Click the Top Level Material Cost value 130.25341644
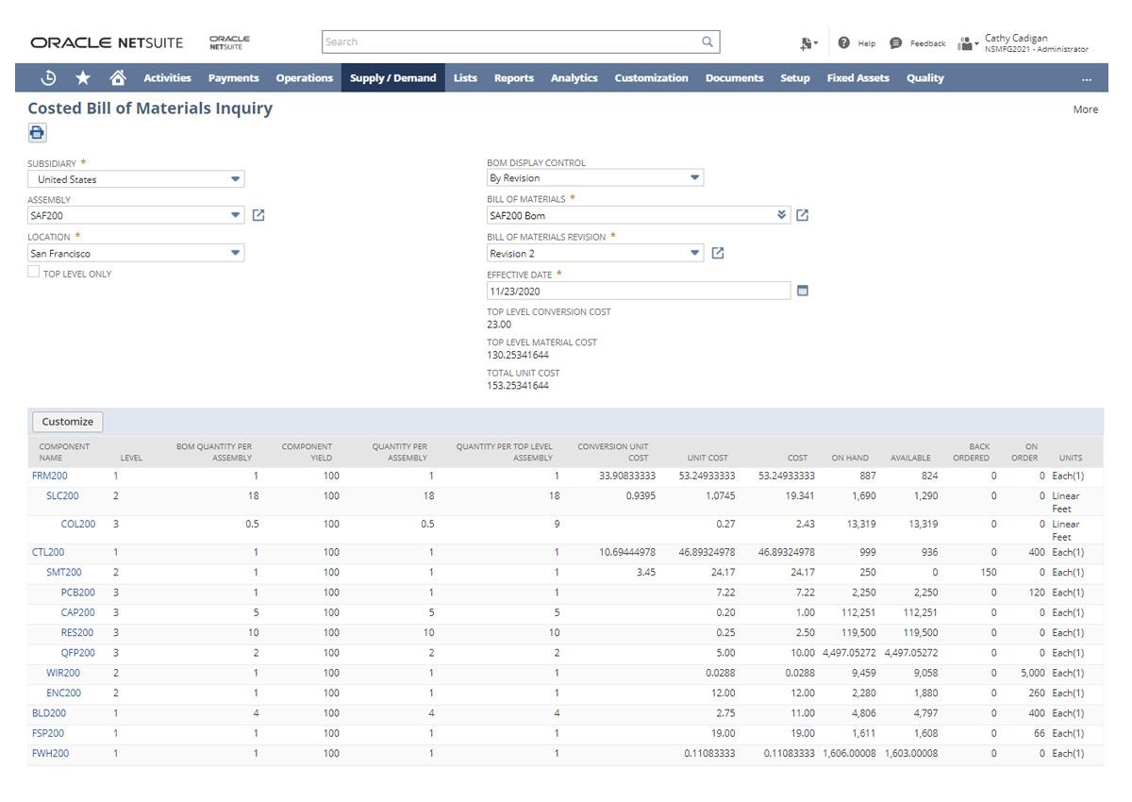Image resolution: width=1132 pixels, height=802 pixels. coord(518,355)
